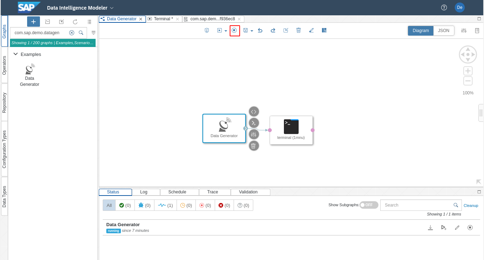This screenshot has height=260, width=484.
Task: Select the terminal (1mnu) operator node
Action: pyautogui.click(x=291, y=130)
